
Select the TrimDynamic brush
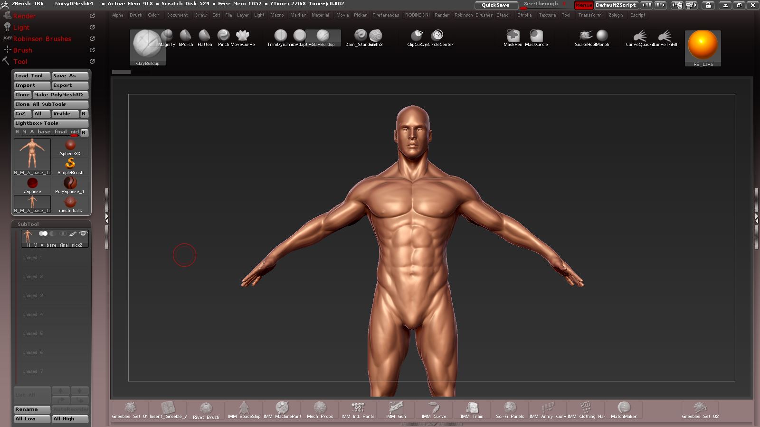coord(281,38)
